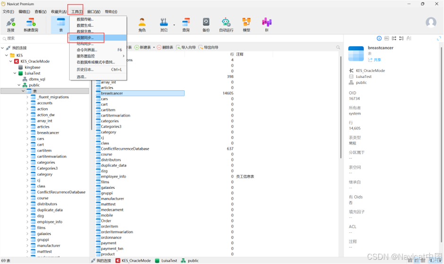Open the 查看(V) menu
444x264 pixels.
(x=41, y=12)
